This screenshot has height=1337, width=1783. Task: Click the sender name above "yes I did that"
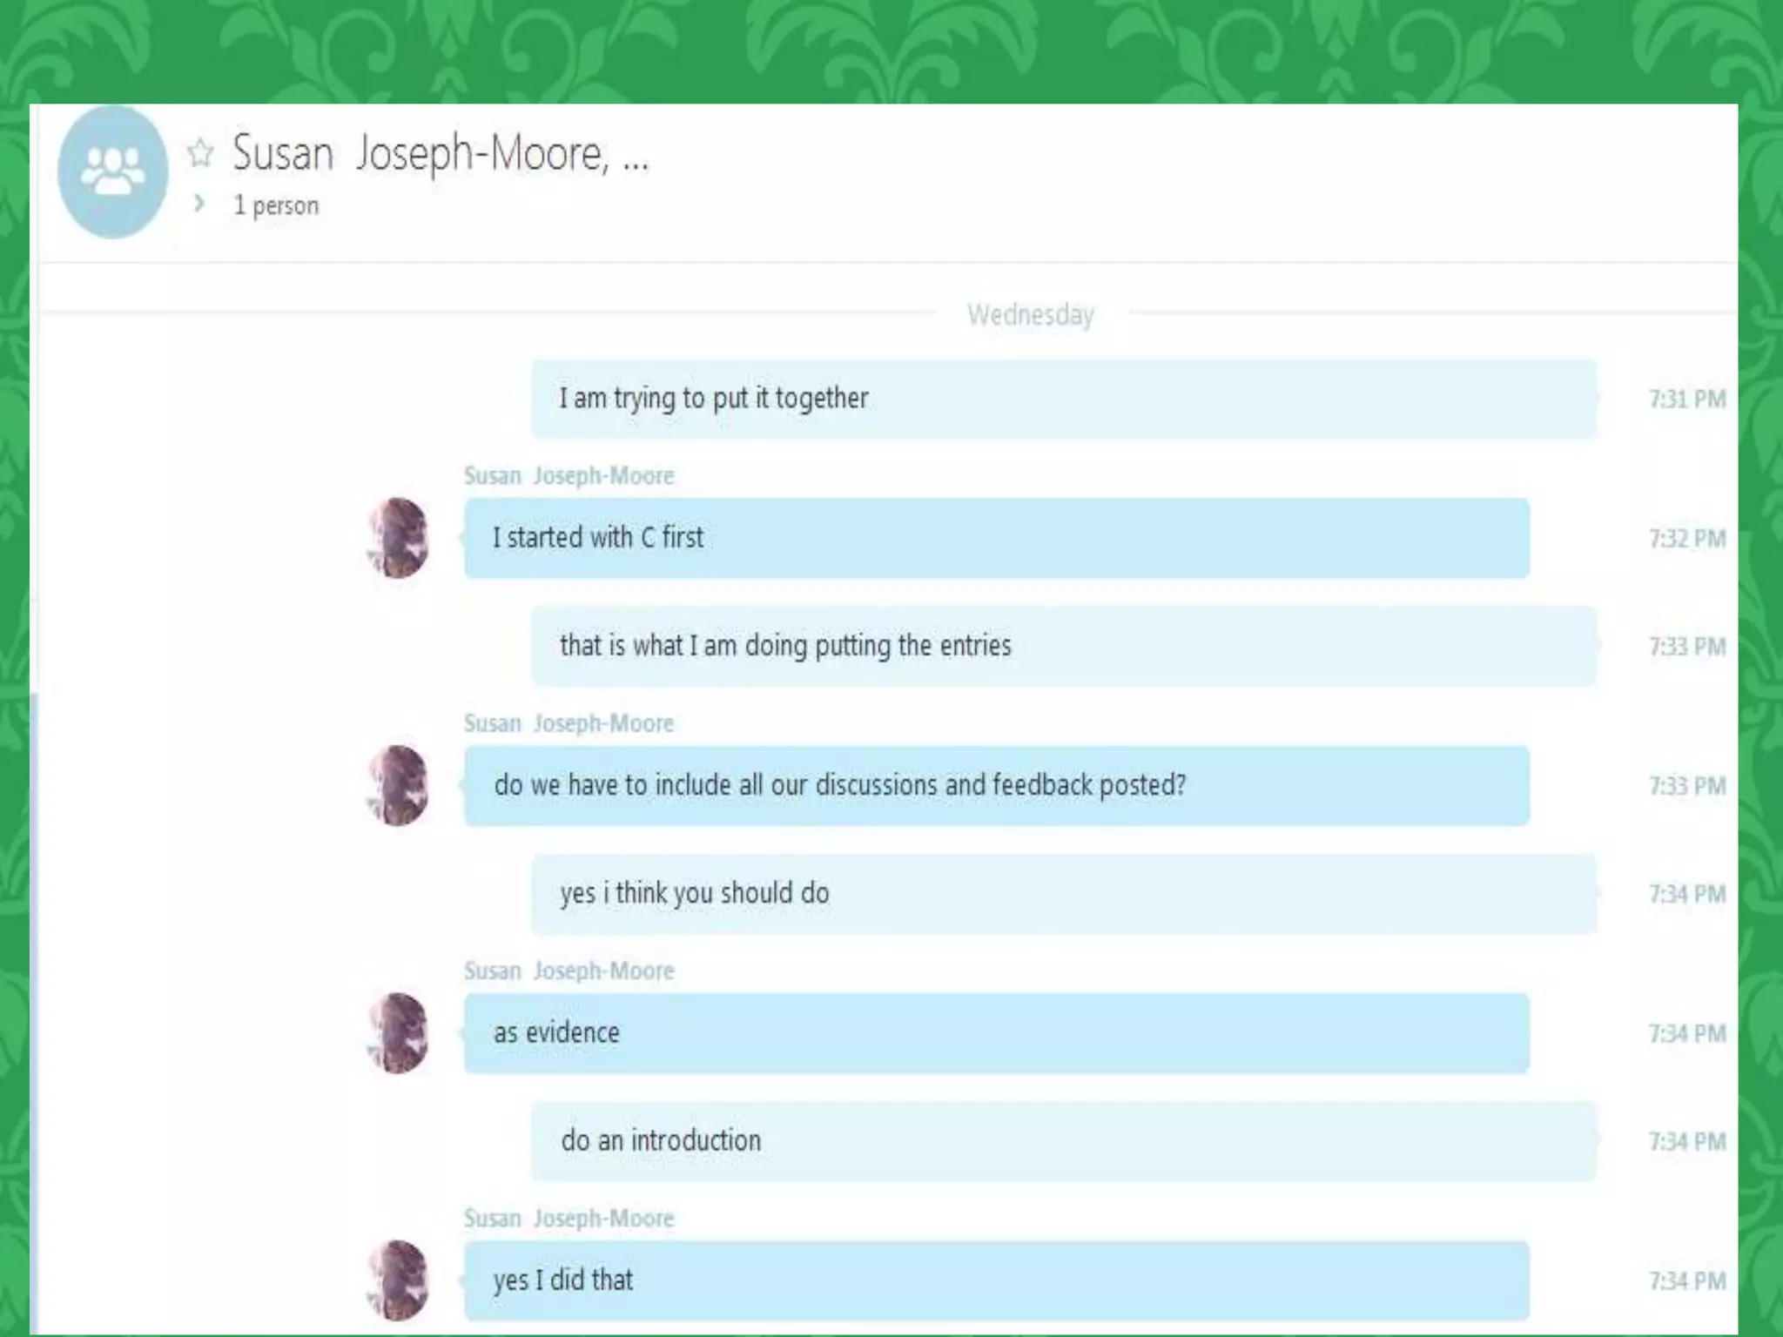point(569,1219)
